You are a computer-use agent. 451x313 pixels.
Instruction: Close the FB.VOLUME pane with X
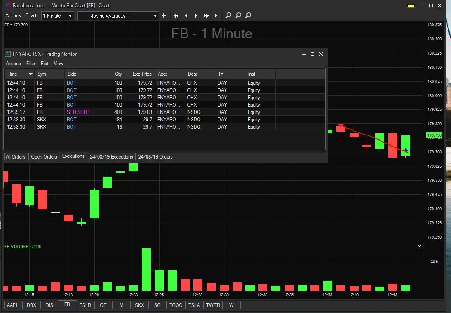[x=420, y=247]
